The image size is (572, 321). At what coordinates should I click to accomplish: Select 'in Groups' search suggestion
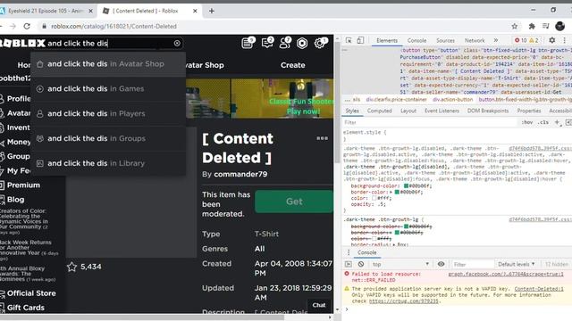pos(108,138)
